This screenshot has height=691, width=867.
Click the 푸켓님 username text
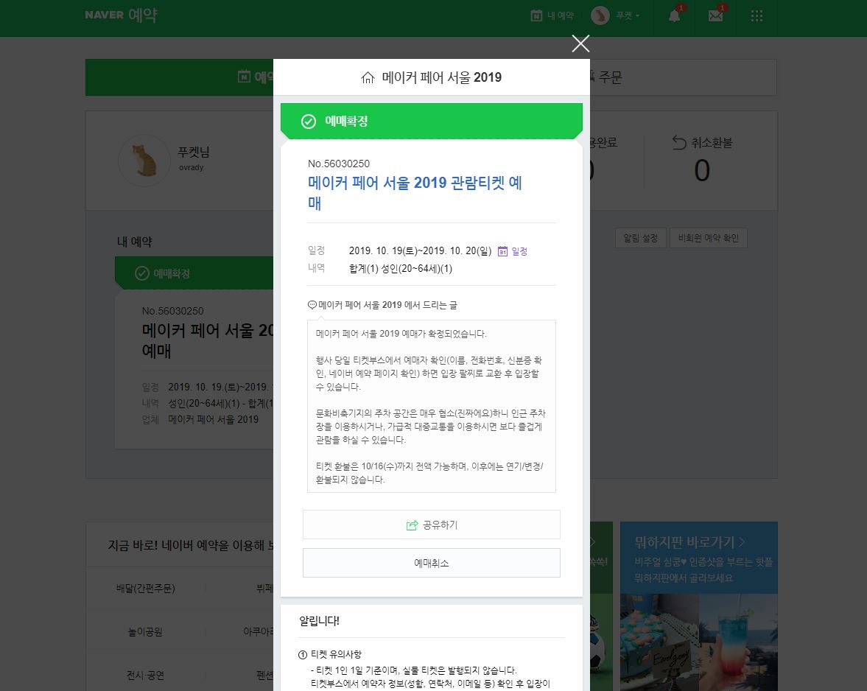pos(193,152)
